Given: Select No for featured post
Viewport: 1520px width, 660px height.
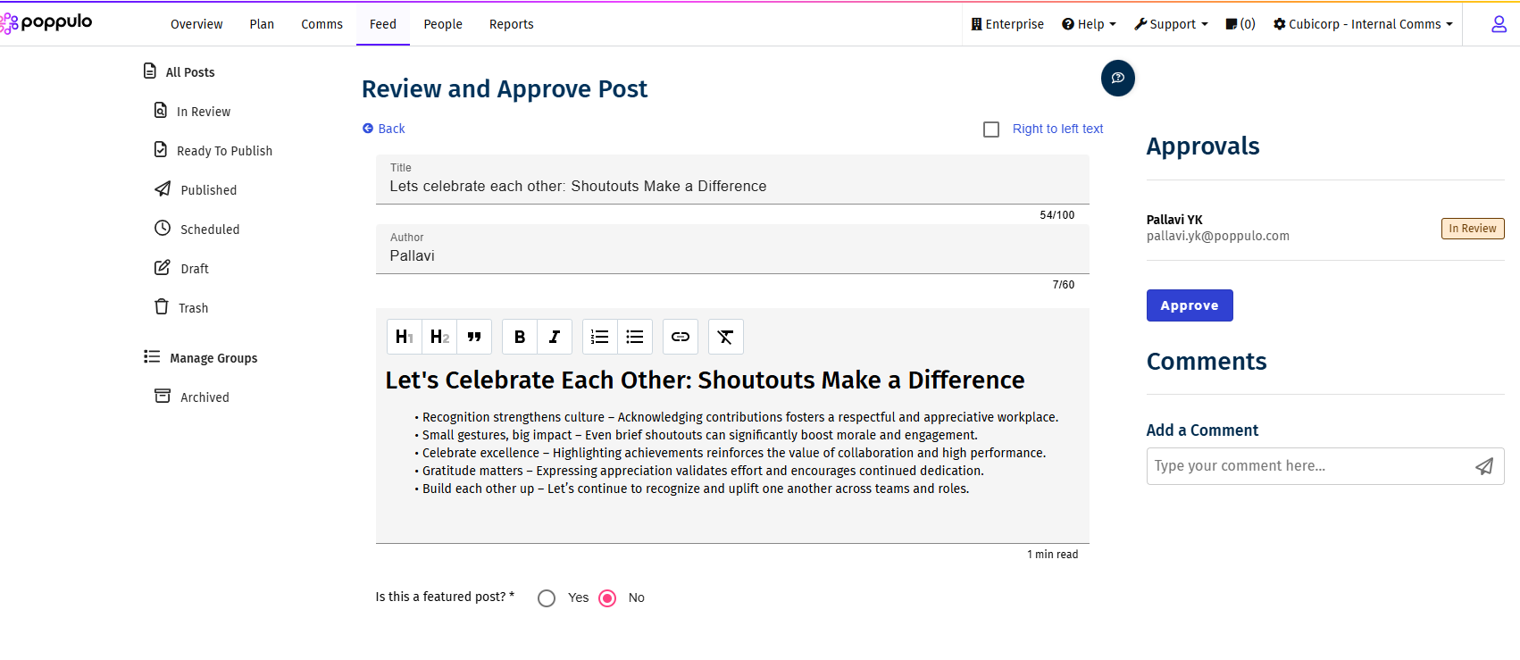Looking at the screenshot, I should pyautogui.click(x=607, y=598).
